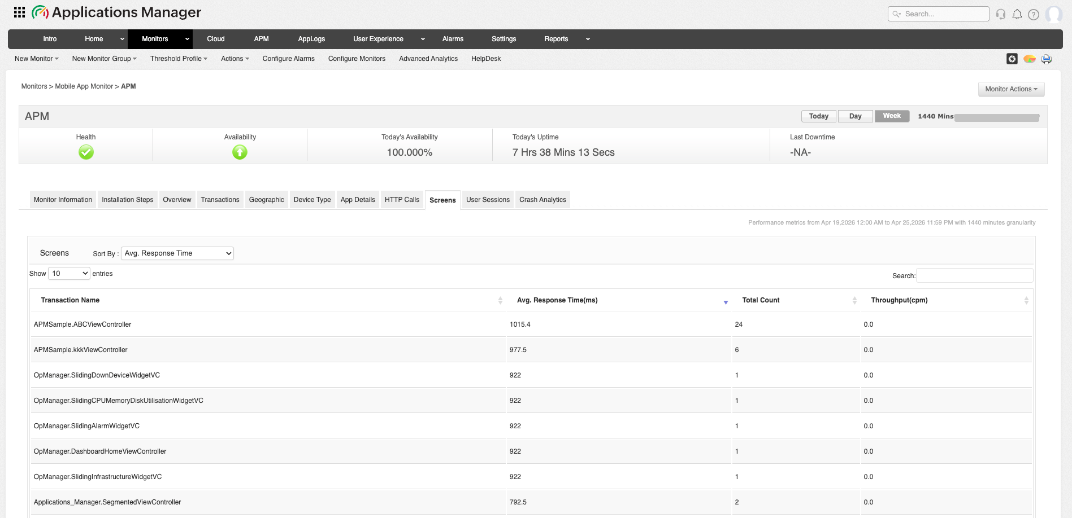Open the HelpDesk link
1072x518 pixels.
tap(486, 59)
